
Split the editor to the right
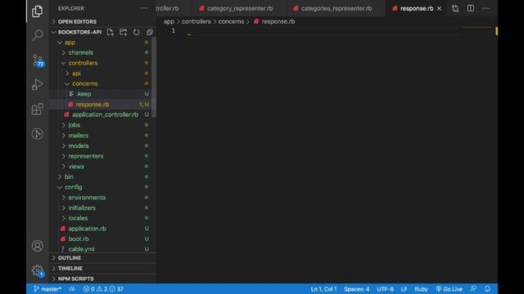click(x=471, y=8)
